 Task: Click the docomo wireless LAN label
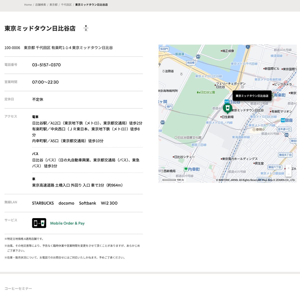[66, 203]
